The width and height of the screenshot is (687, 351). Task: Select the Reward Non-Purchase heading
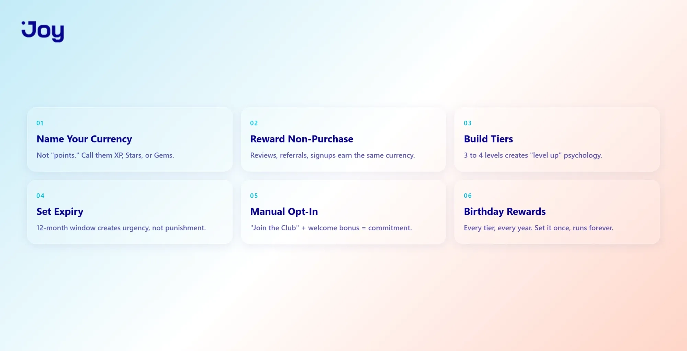pyautogui.click(x=302, y=139)
